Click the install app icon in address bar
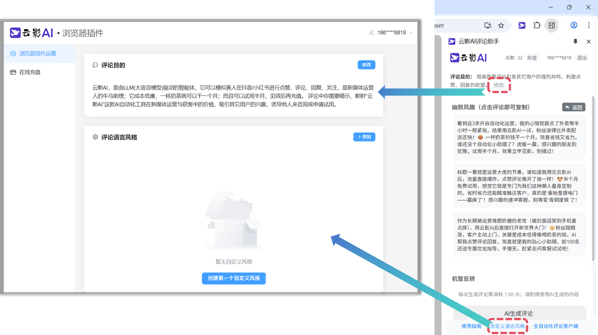Screen dimensions: 598x335 [x=488, y=25]
